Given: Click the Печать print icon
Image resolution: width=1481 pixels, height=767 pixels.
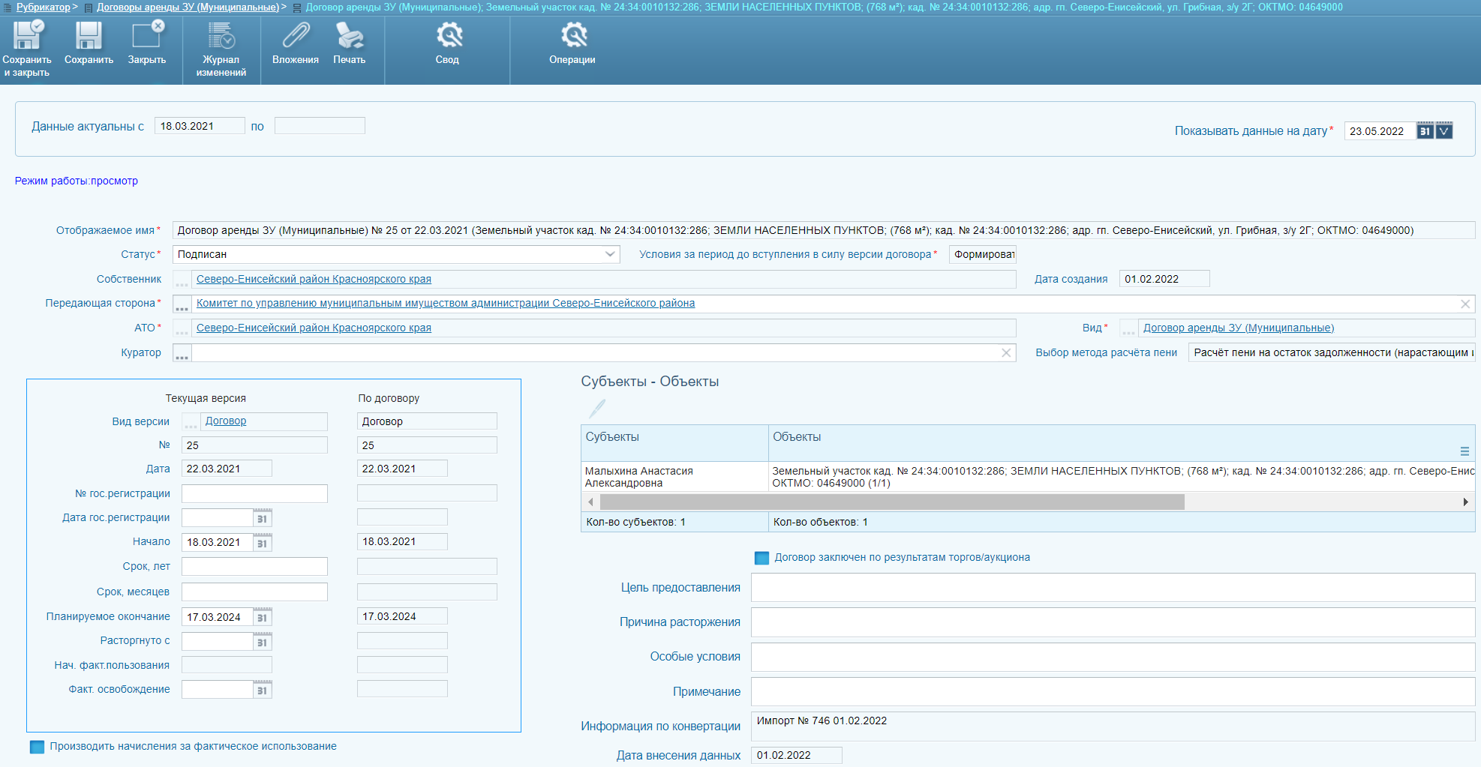Looking at the screenshot, I should point(350,36).
